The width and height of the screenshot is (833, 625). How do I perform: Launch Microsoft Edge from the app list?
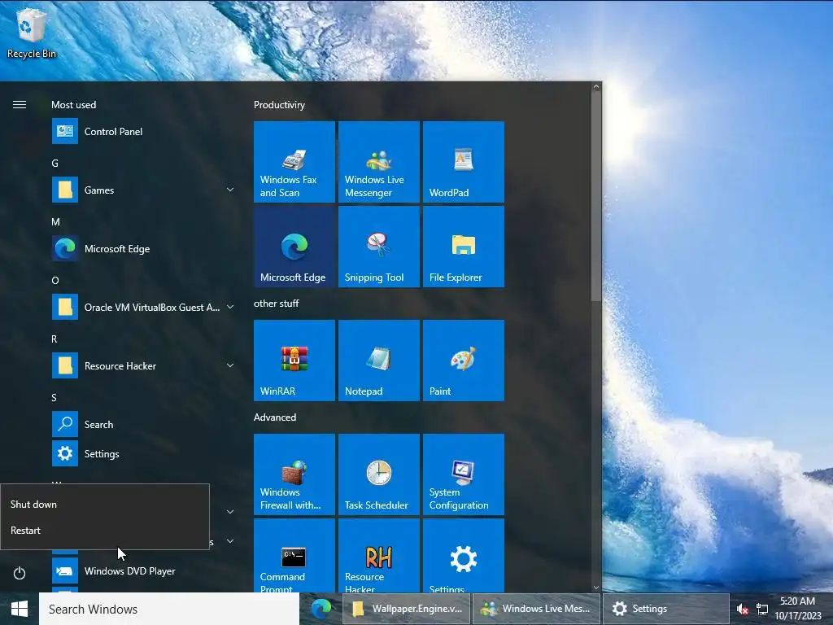[x=143, y=248]
